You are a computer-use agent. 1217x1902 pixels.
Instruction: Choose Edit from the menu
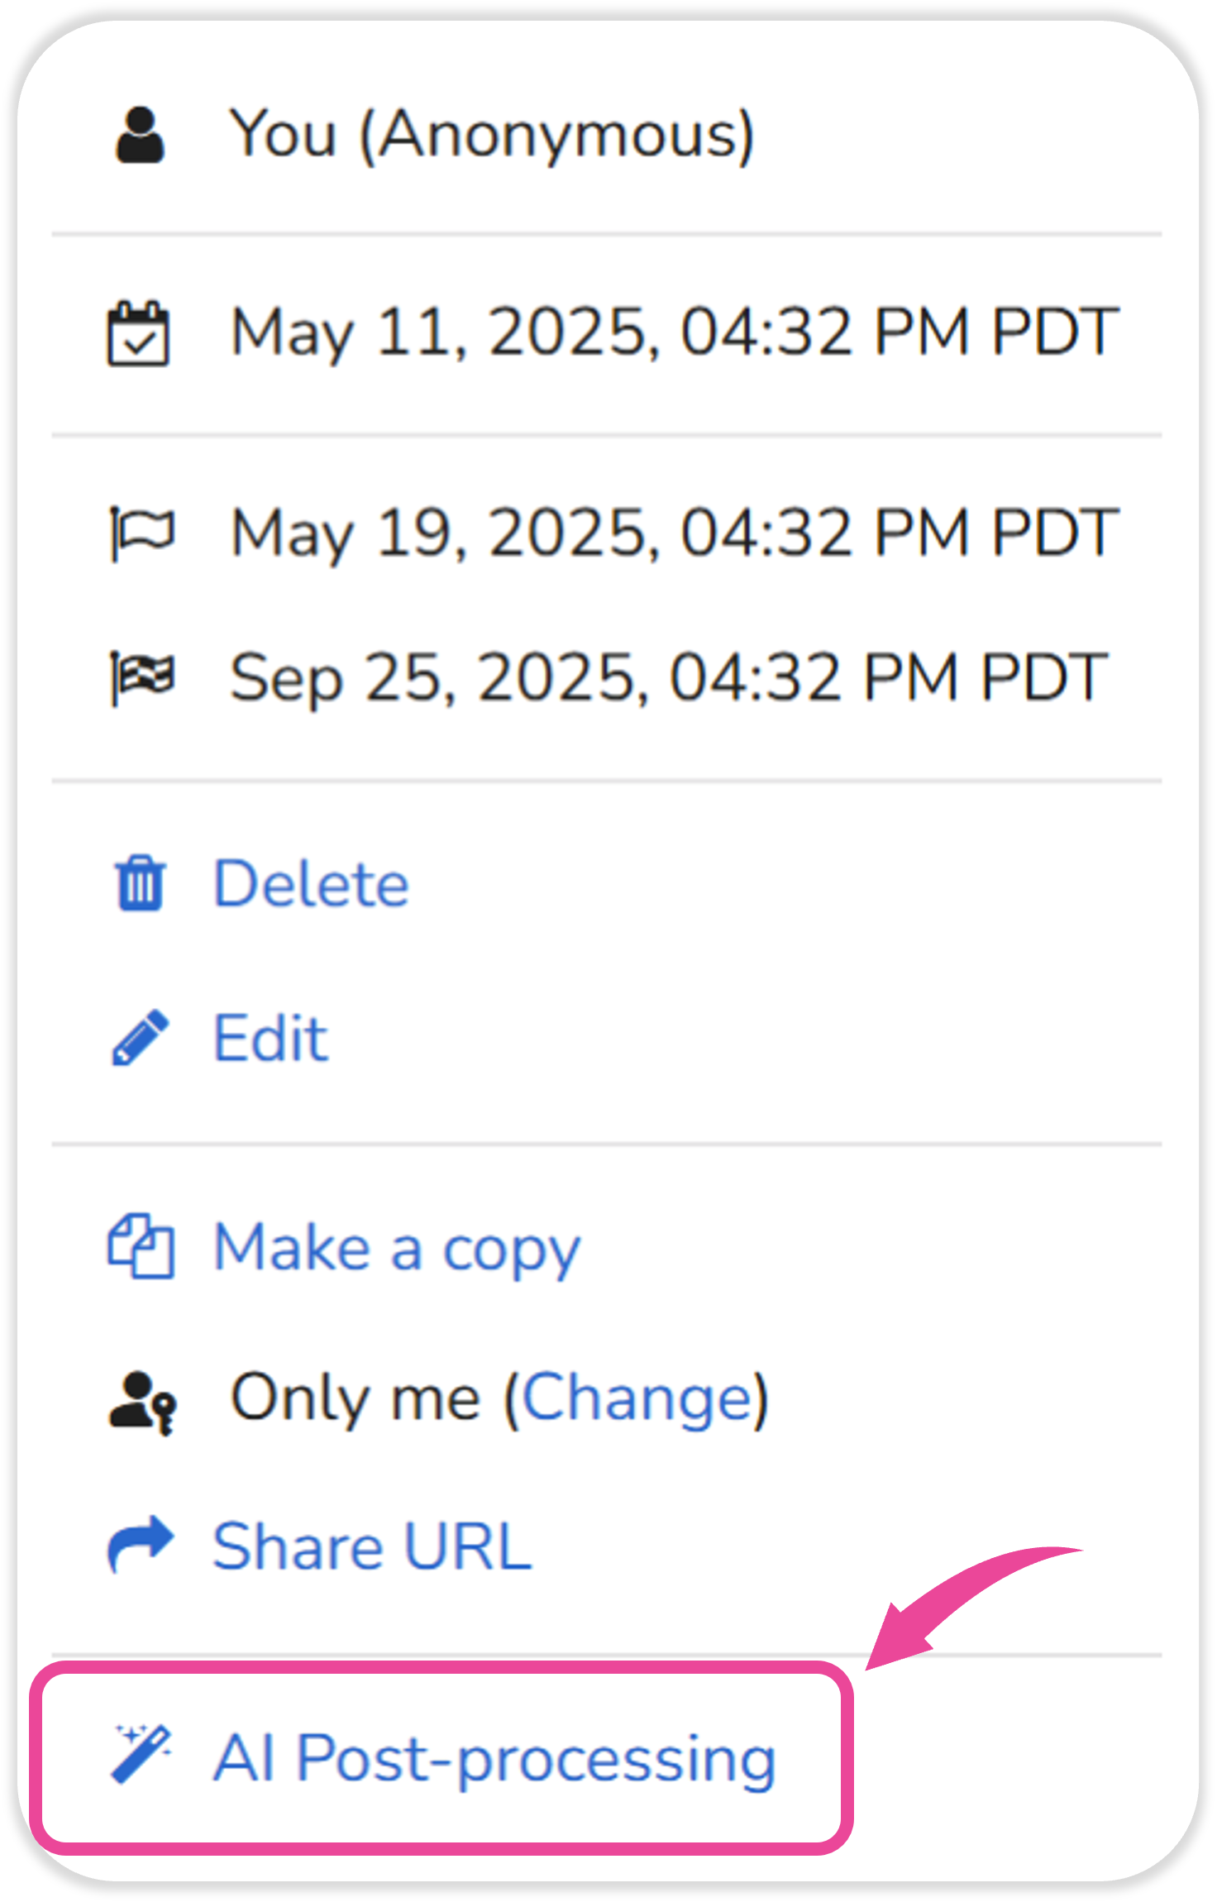(270, 1038)
